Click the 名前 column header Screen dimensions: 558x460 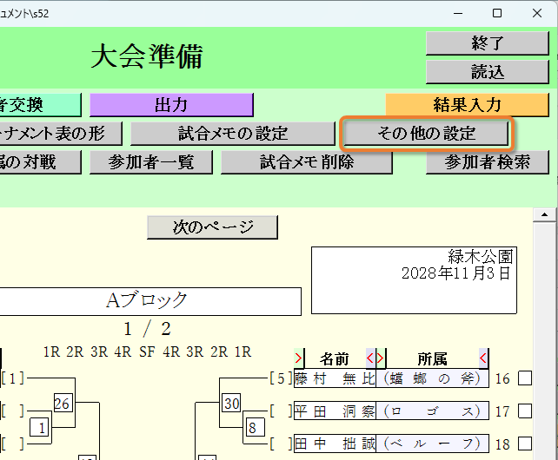[335, 358]
